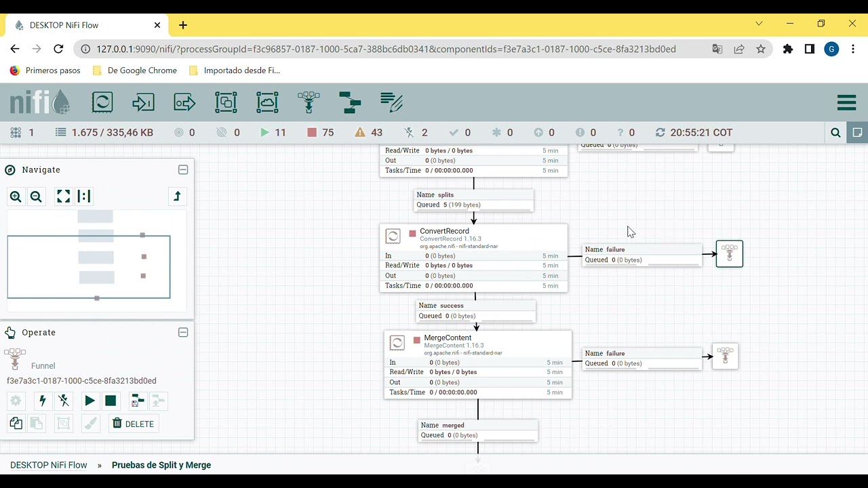Select the Output Port toolbar icon
868x488 pixels.
(x=184, y=102)
